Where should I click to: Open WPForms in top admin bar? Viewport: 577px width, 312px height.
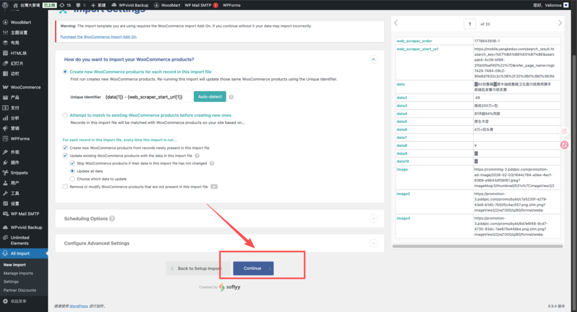232,5
